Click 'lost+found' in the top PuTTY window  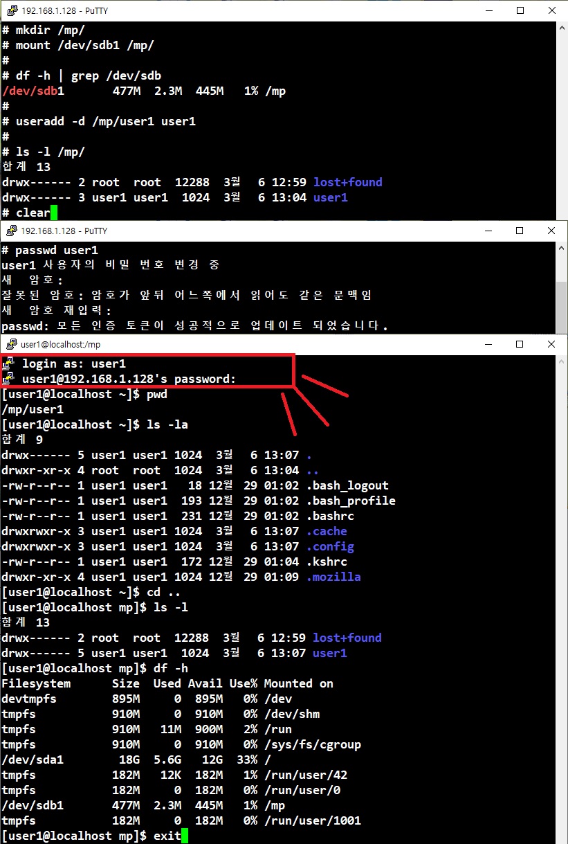(347, 183)
